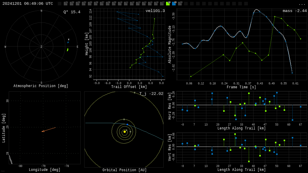Click the Q* 15.4 angle readout

click(x=72, y=12)
